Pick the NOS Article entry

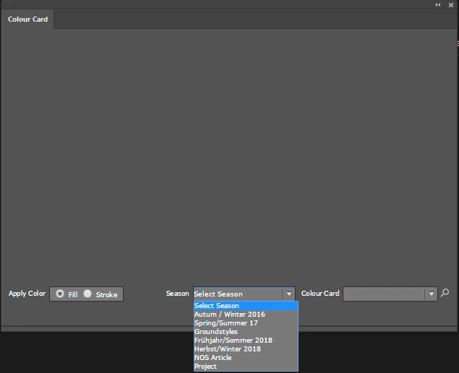(246, 358)
